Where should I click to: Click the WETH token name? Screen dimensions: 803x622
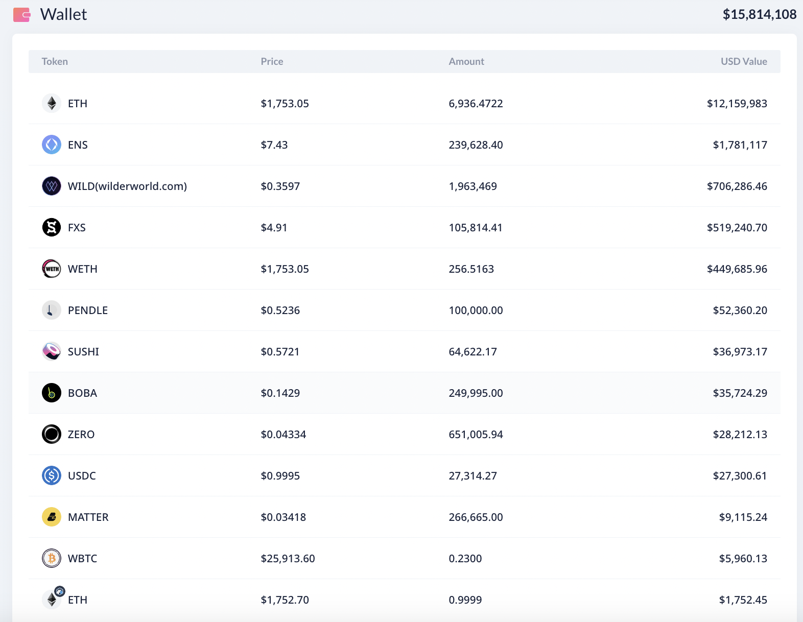tap(83, 269)
